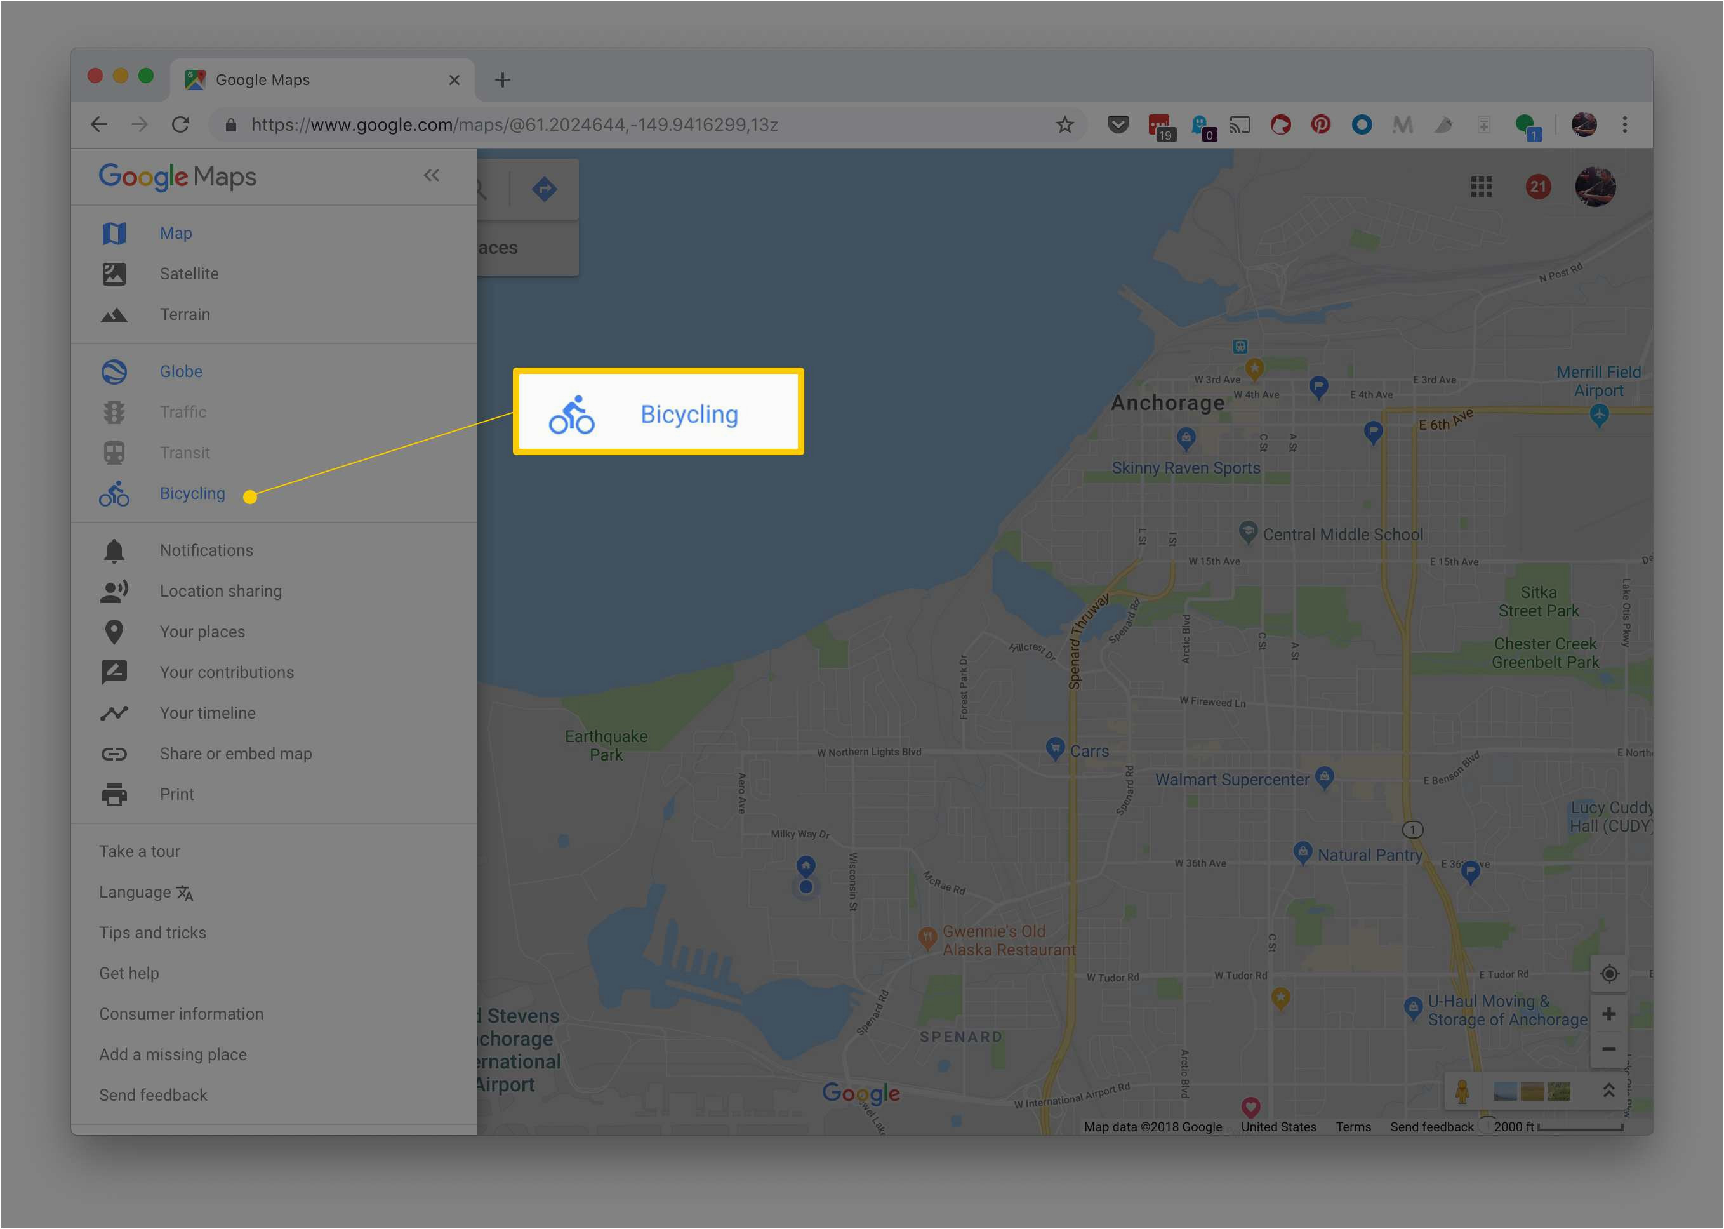Open the red notifications badge 21
Screen dimensions: 1724x1229
click(1538, 187)
